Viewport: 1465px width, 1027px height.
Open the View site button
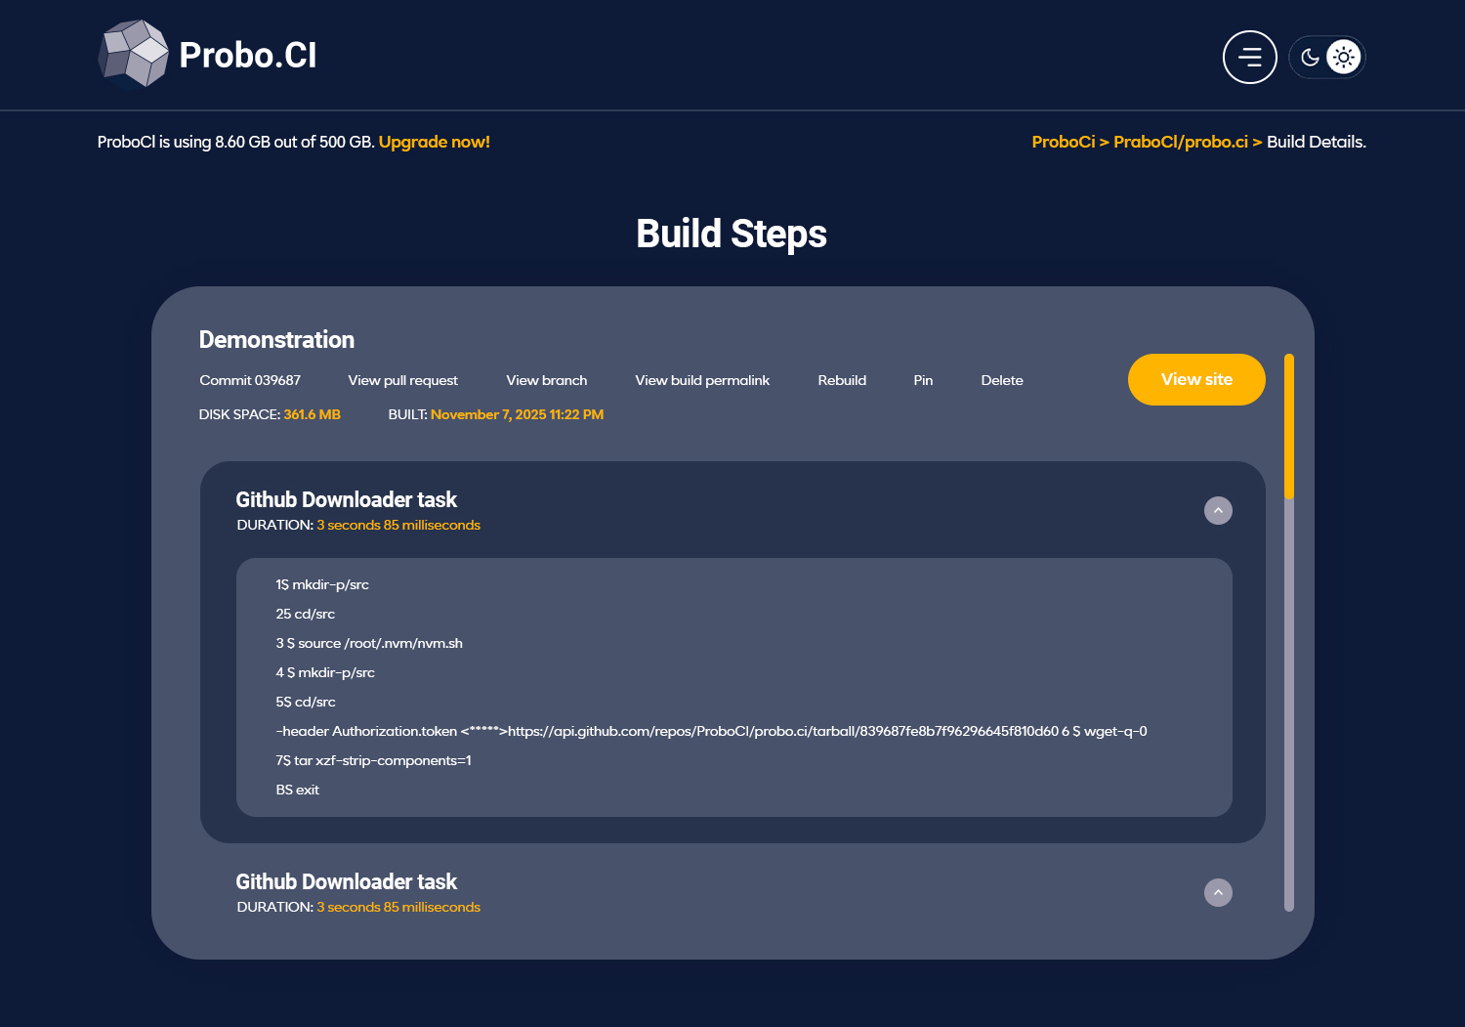tap(1196, 379)
